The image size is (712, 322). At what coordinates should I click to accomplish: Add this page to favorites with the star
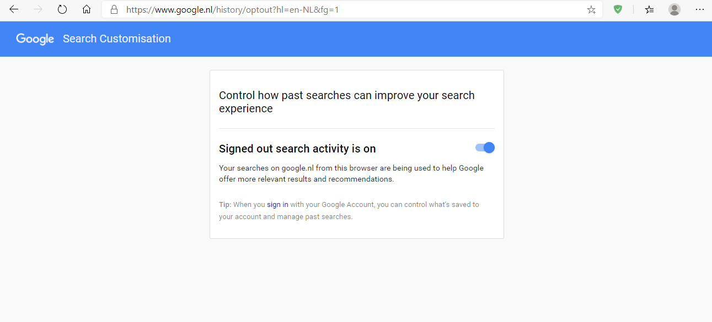[x=591, y=9]
